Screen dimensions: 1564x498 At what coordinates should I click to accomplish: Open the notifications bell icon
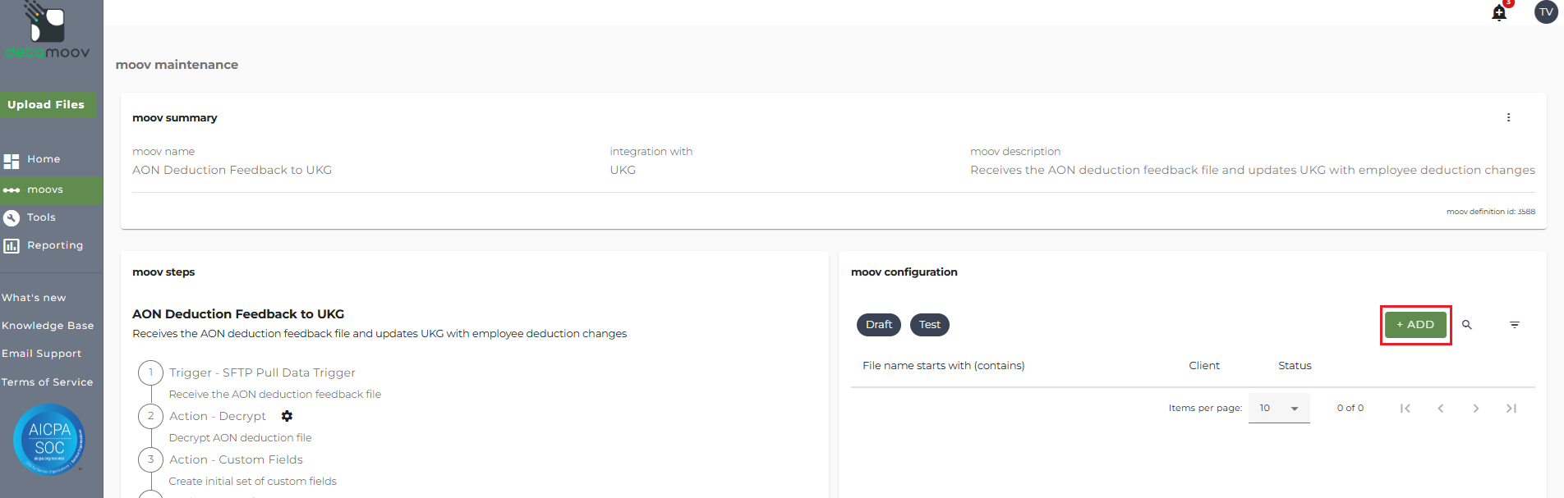coord(1499,12)
